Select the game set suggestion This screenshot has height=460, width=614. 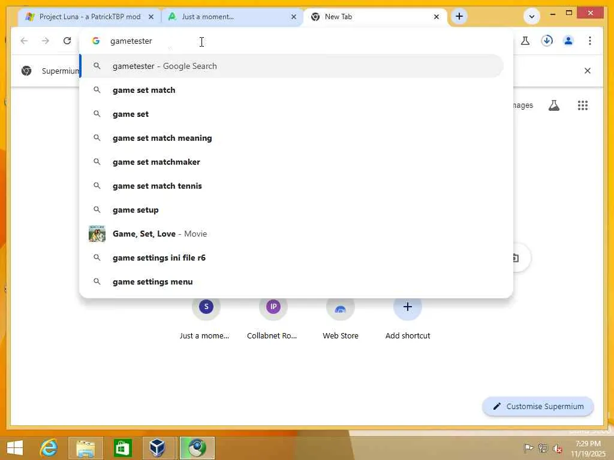pos(291,114)
